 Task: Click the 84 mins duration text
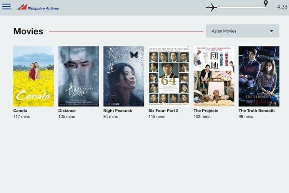[x=111, y=117]
